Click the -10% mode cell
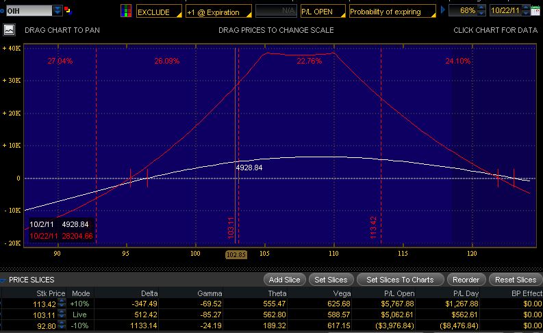 79,325
